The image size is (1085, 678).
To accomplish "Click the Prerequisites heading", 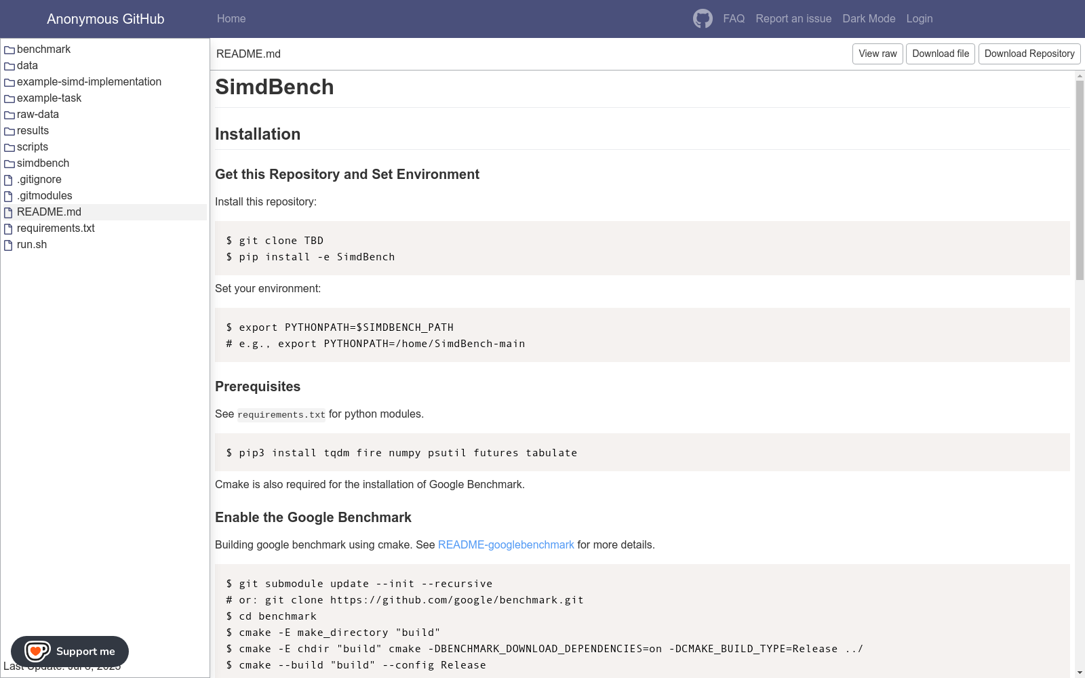I will pyautogui.click(x=258, y=386).
